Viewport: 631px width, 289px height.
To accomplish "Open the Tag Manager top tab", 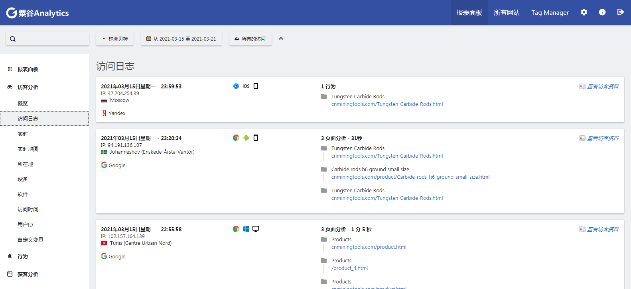I will pos(550,13).
